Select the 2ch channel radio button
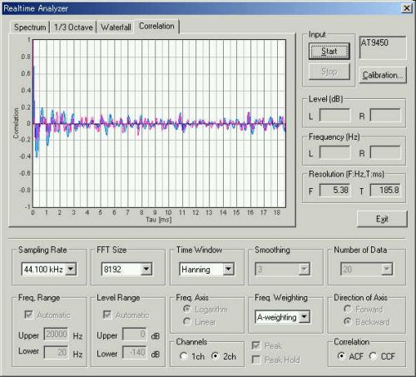The image size is (416, 377). pos(224,356)
